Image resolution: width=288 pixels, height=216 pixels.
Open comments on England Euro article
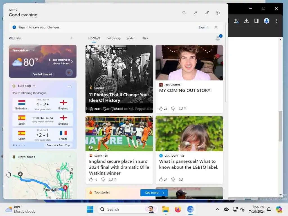(111, 179)
